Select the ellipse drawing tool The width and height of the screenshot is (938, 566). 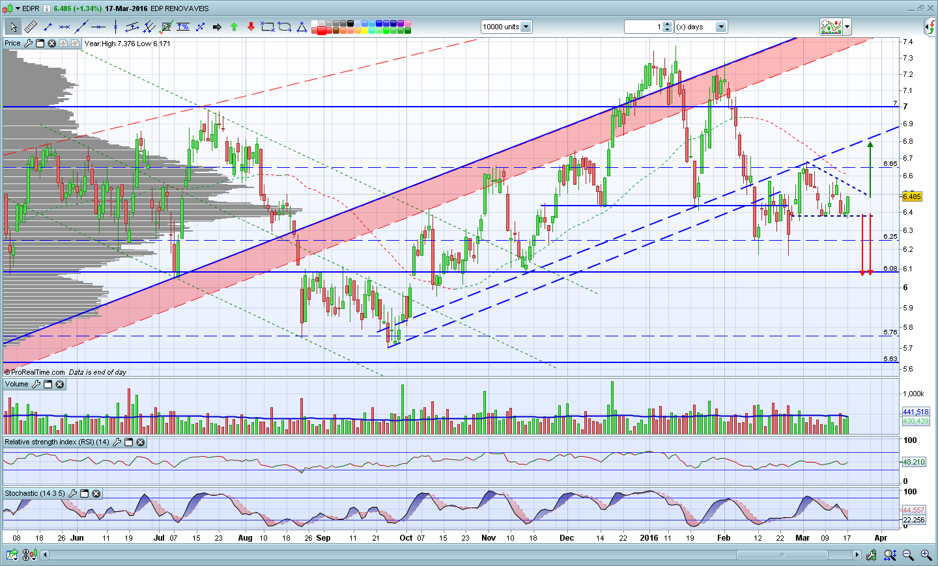tap(285, 27)
